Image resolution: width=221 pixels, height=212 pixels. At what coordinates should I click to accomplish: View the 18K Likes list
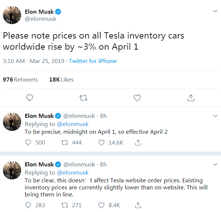point(62,80)
